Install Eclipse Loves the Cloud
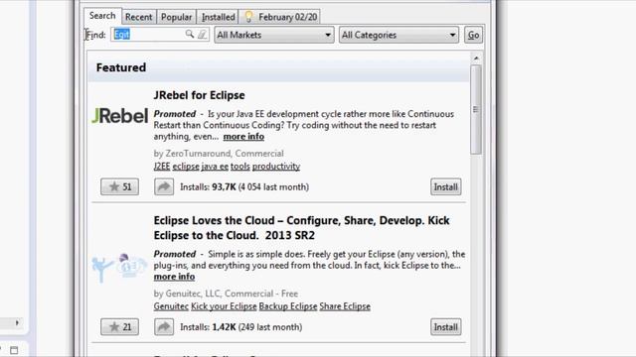The width and height of the screenshot is (636, 357). [446, 327]
